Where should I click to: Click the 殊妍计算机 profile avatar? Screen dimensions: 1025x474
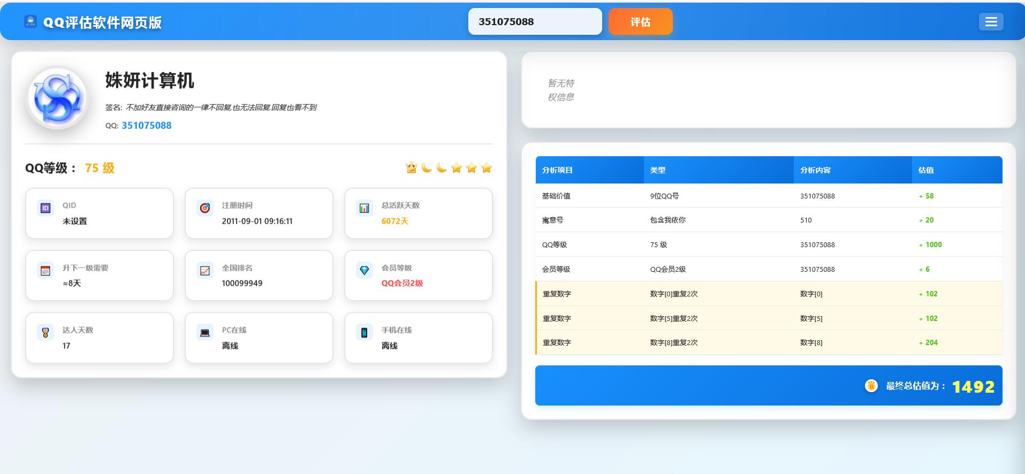(x=57, y=98)
